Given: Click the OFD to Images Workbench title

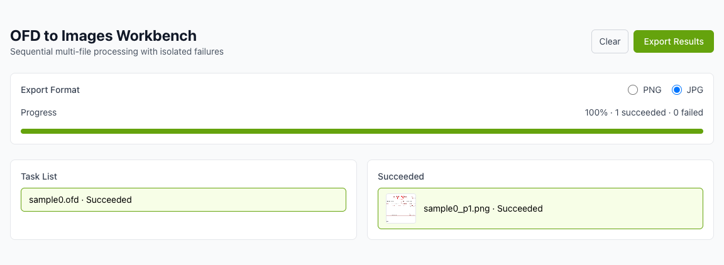Looking at the screenshot, I should (x=104, y=36).
